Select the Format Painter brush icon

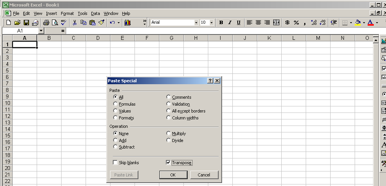click(x=101, y=23)
